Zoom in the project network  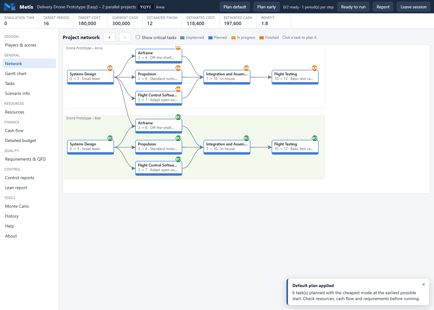[109, 37]
